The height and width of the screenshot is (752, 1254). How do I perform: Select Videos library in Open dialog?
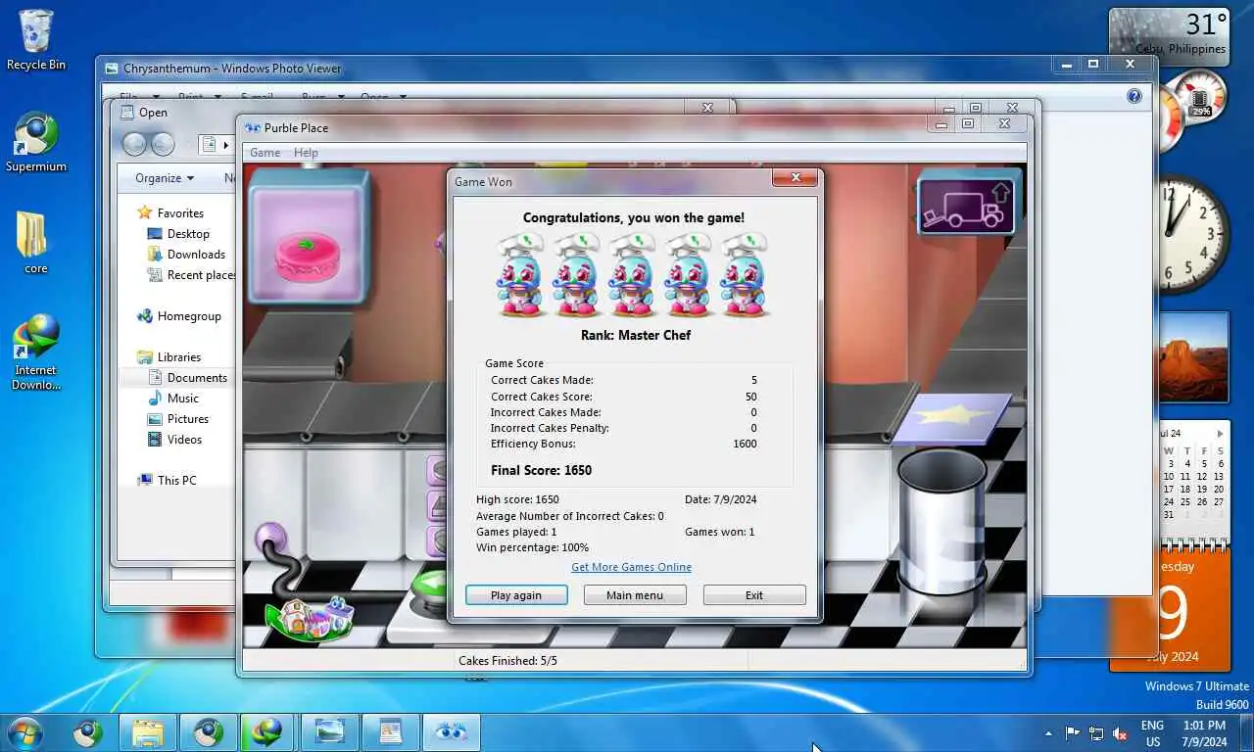184,440
